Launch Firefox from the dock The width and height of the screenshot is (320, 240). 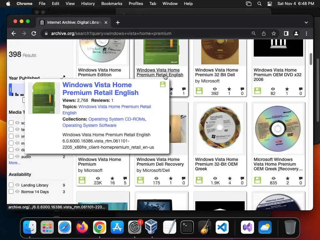[82, 227]
